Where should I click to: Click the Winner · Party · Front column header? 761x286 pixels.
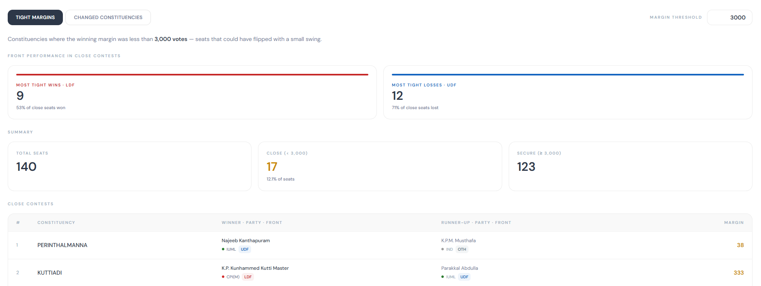[252, 223]
